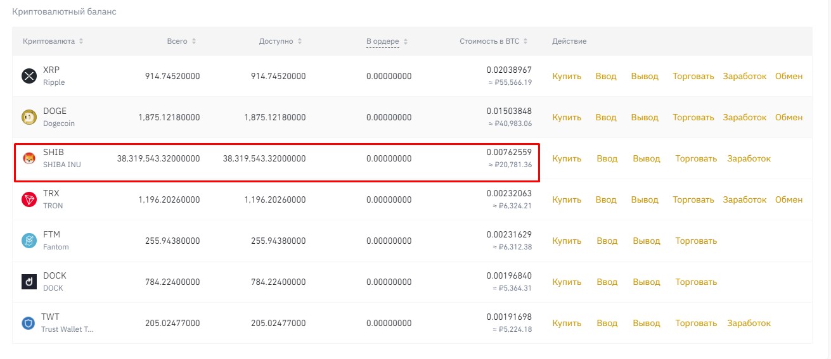The image size is (831, 359).
Task: Click Торговать in the FTM row
Action: [696, 241]
